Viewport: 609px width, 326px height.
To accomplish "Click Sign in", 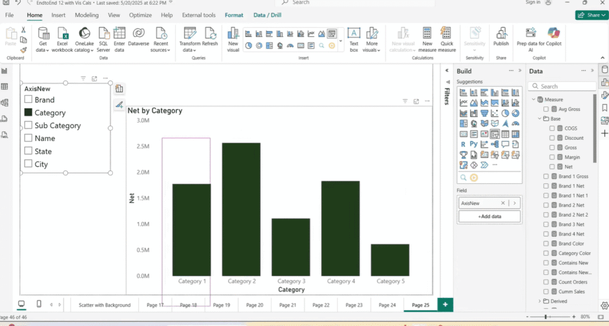I will tap(533, 2).
